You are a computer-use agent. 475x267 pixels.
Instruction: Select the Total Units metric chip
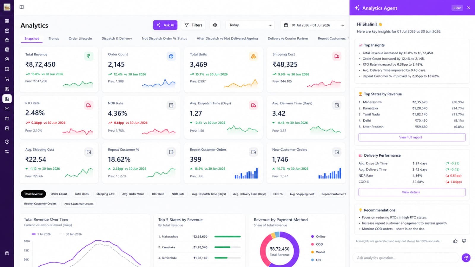[x=82, y=194]
